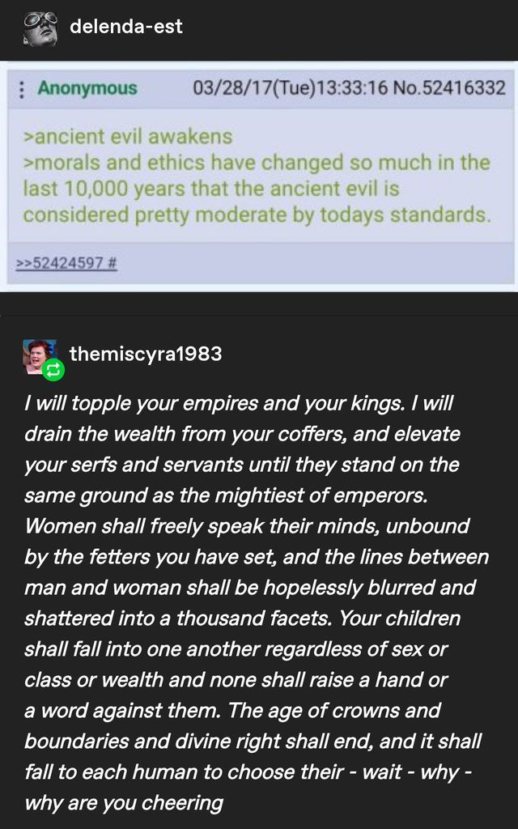Click the "Women shall freely speak" line
This screenshot has width=518, height=829.
coord(247,526)
